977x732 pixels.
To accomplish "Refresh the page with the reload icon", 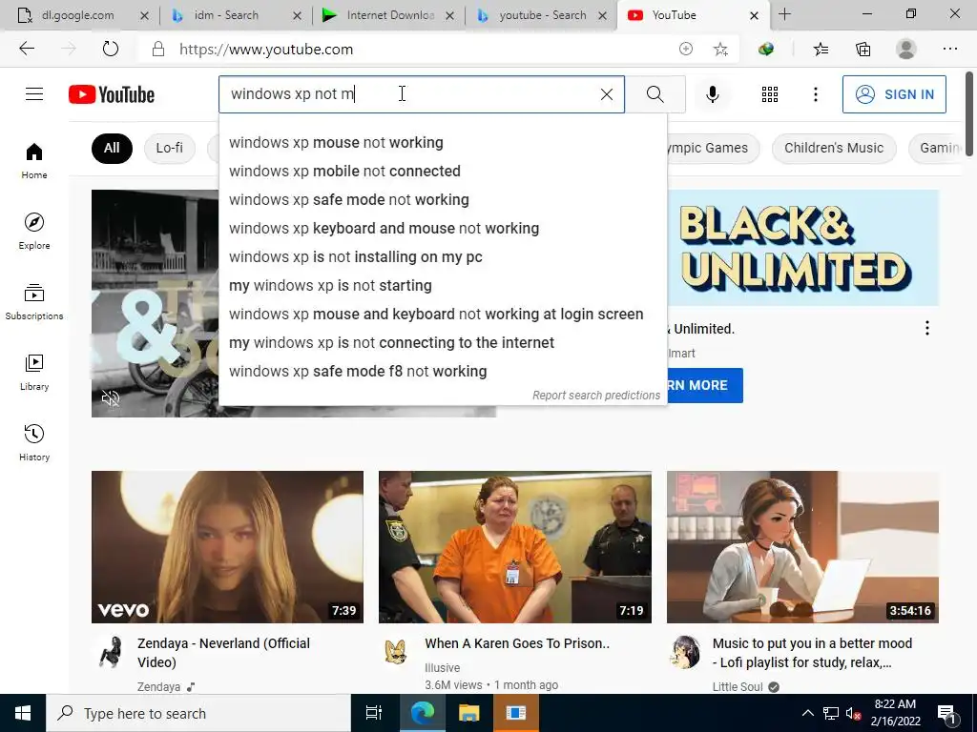I will click(x=111, y=49).
